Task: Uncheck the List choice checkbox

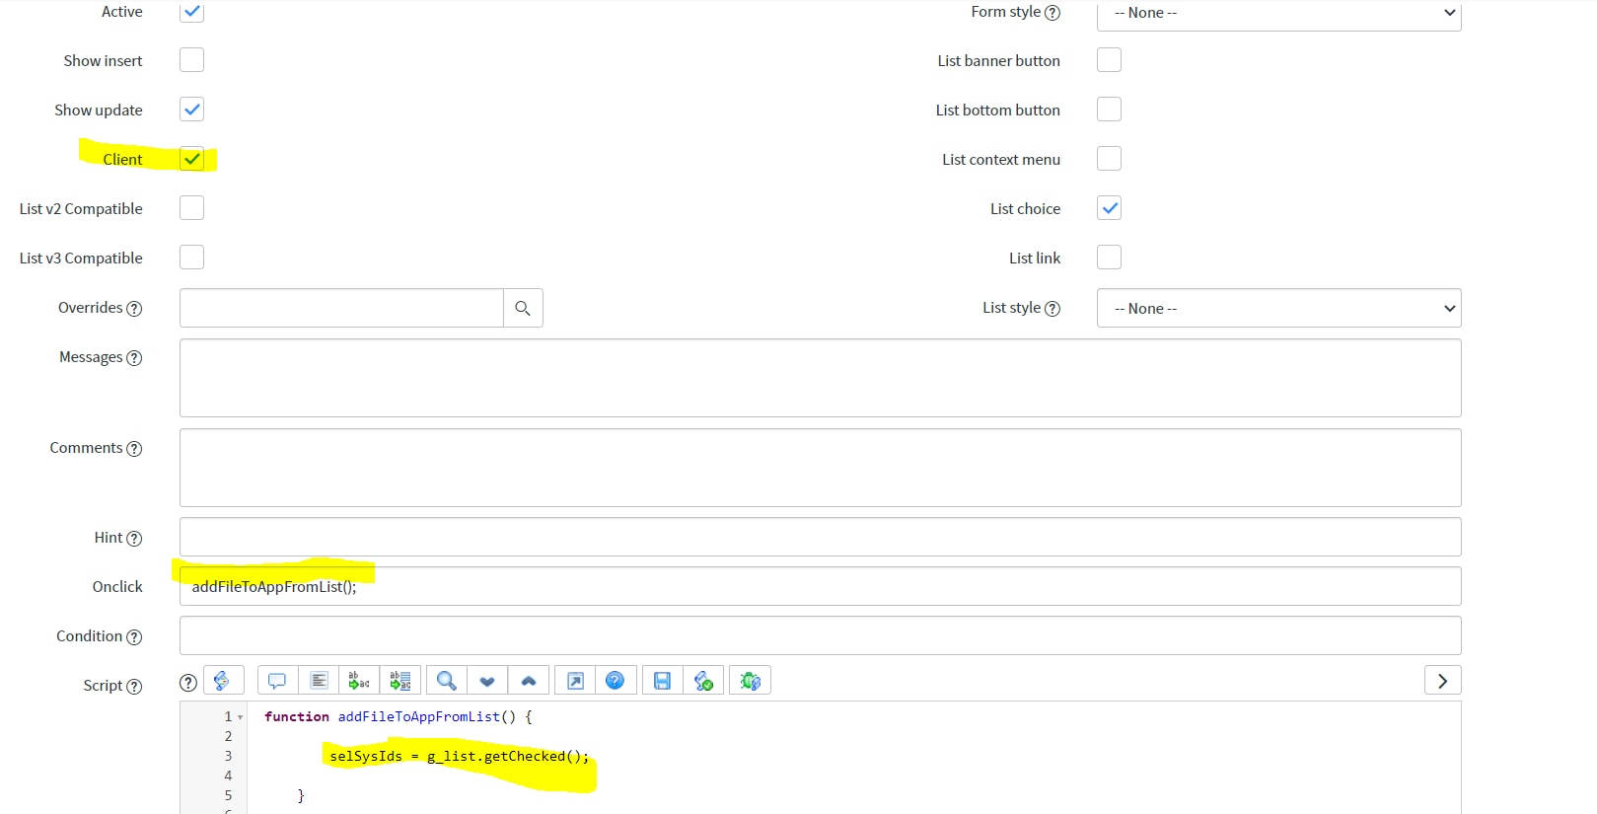Action: 1110,208
